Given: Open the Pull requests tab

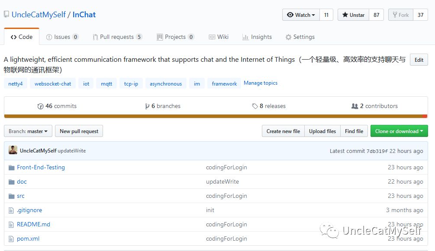Looking at the screenshot, I should click(x=118, y=37).
